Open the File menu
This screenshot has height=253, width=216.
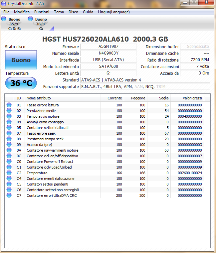(6, 12)
